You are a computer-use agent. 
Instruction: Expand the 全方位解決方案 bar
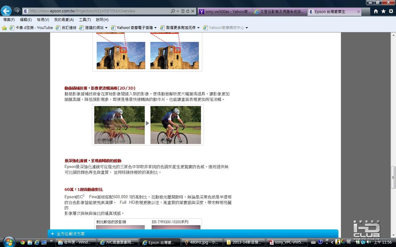coord(193,234)
